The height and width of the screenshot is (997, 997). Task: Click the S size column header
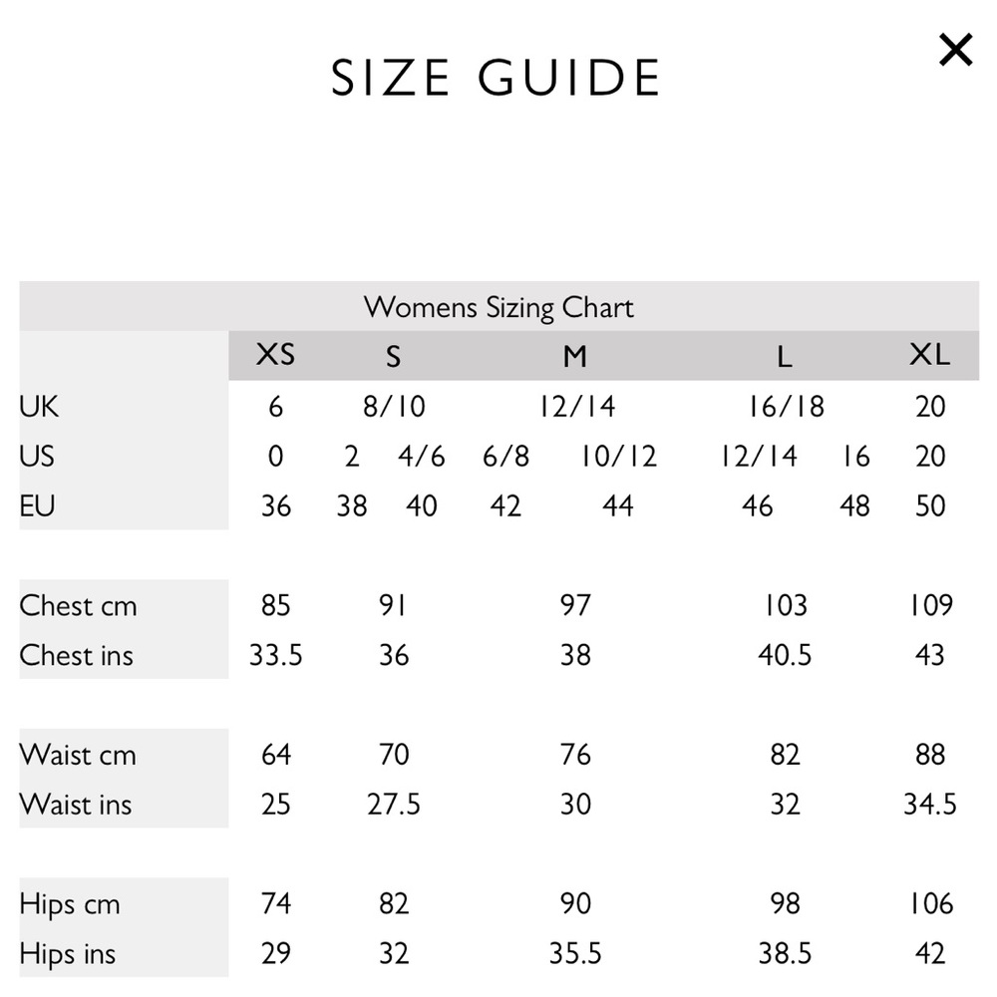point(394,356)
